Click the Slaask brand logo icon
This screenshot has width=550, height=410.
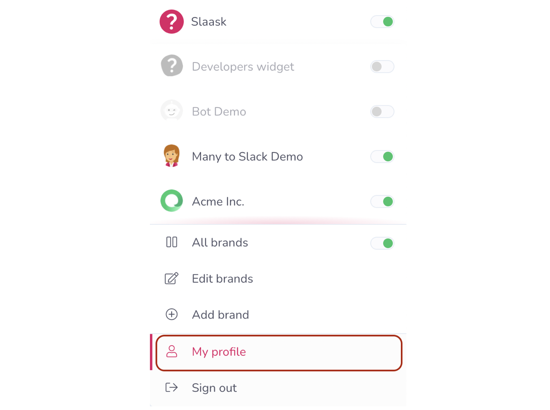click(x=172, y=22)
